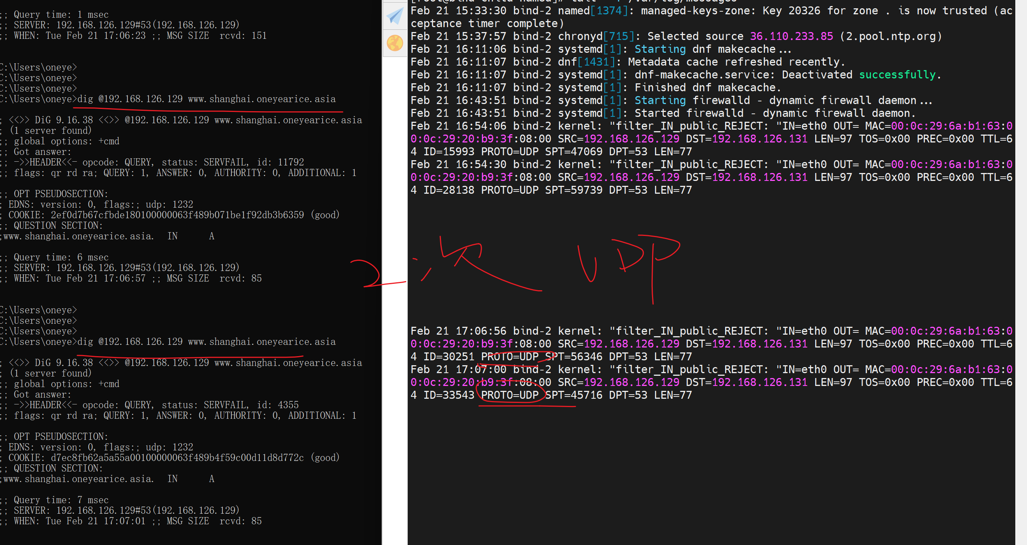Select the COOKIE value starting with d7ec8fb62
The width and height of the screenshot is (1027, 545).
coord(177,458)
